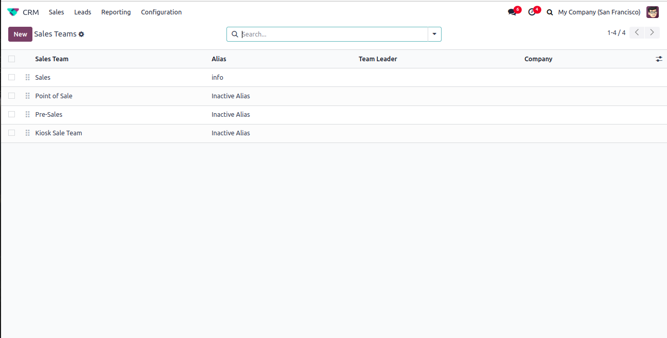Click the 1-4 / 4 pager counter
The image size is (667, 338).
(x=616, y=33)
